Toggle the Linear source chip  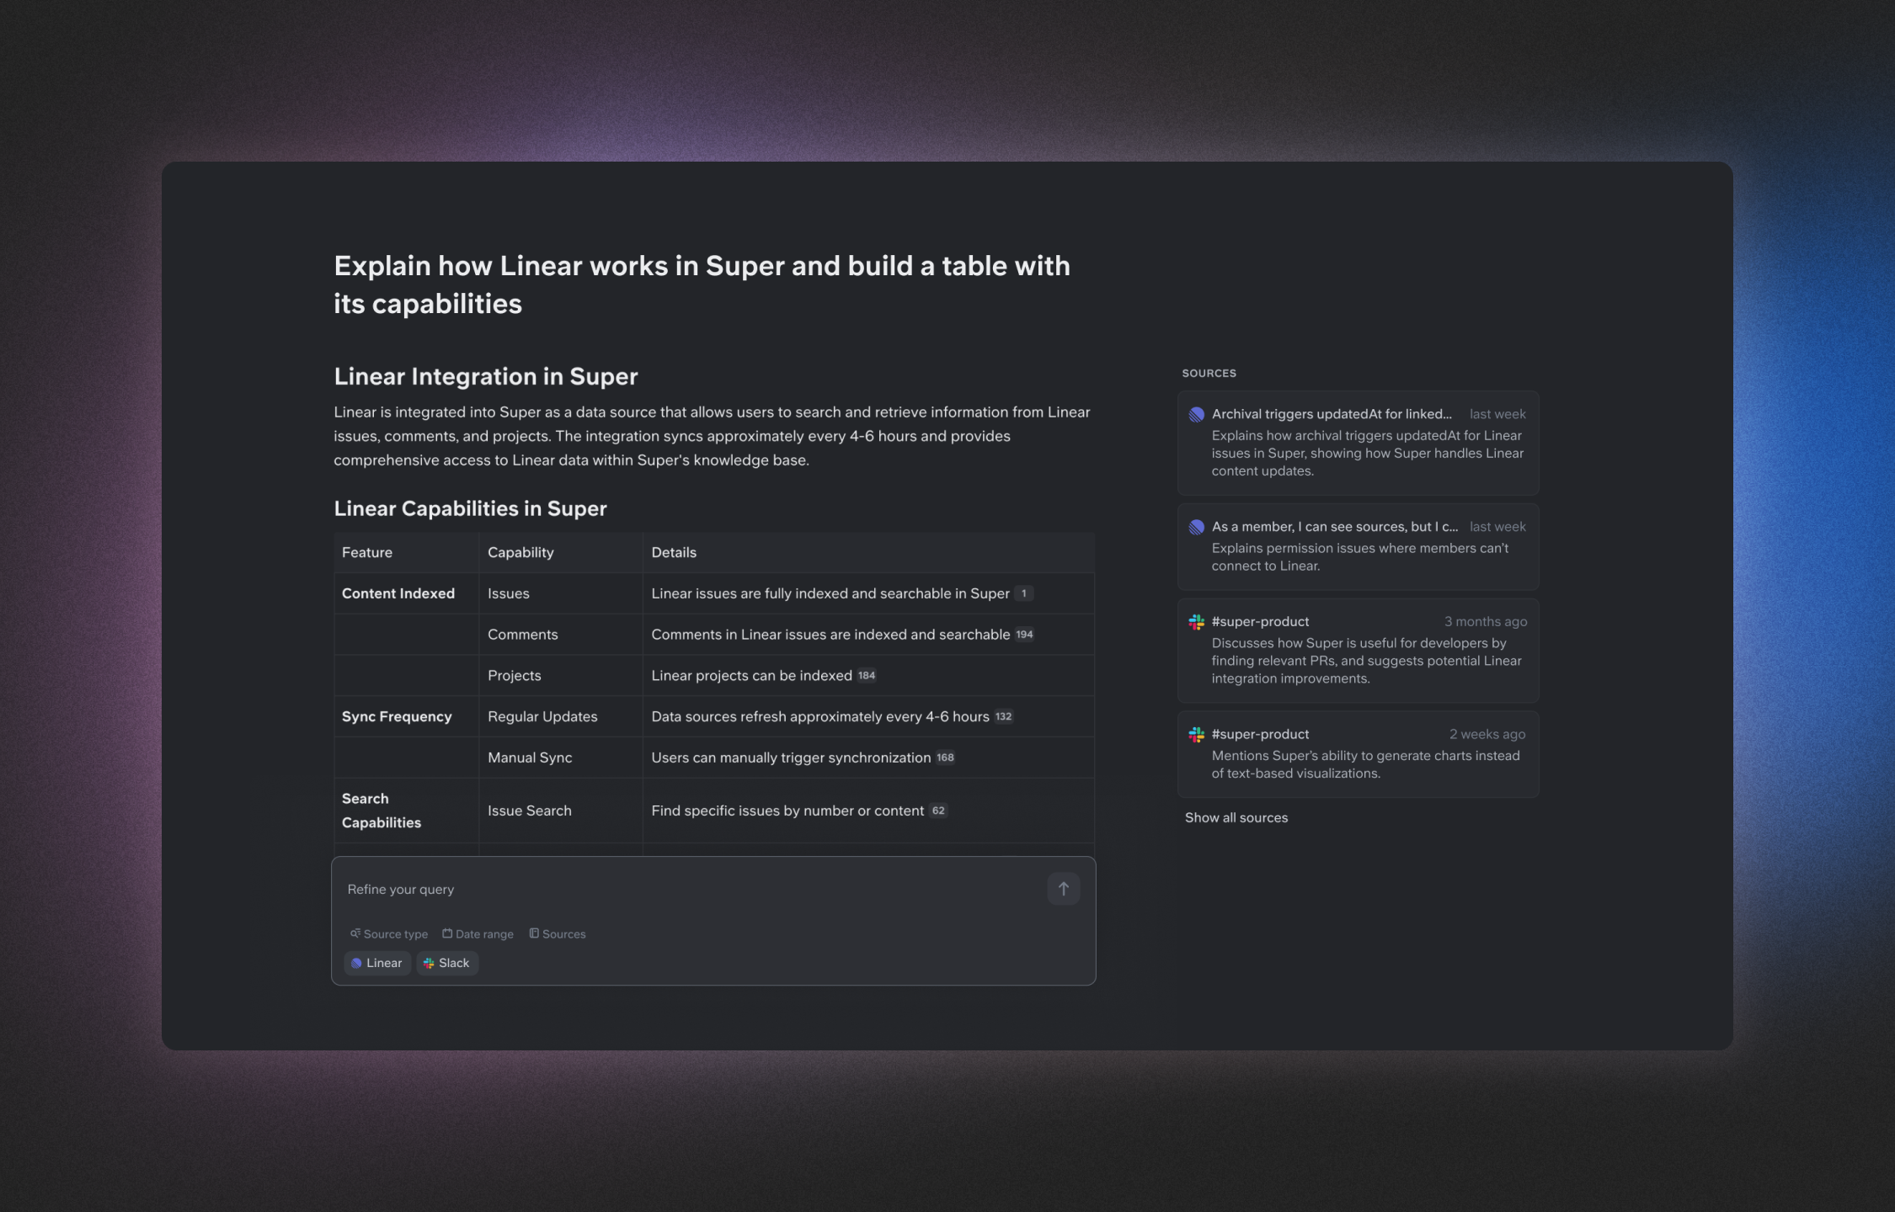(x=376, y=963)
